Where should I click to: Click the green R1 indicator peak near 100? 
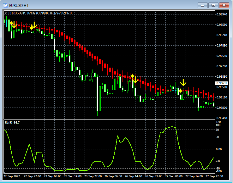pos(172,127)
